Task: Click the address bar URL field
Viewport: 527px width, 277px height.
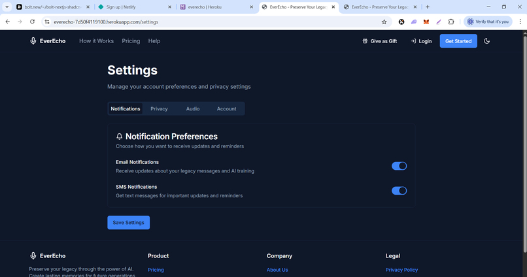Action: coord(215,22)
